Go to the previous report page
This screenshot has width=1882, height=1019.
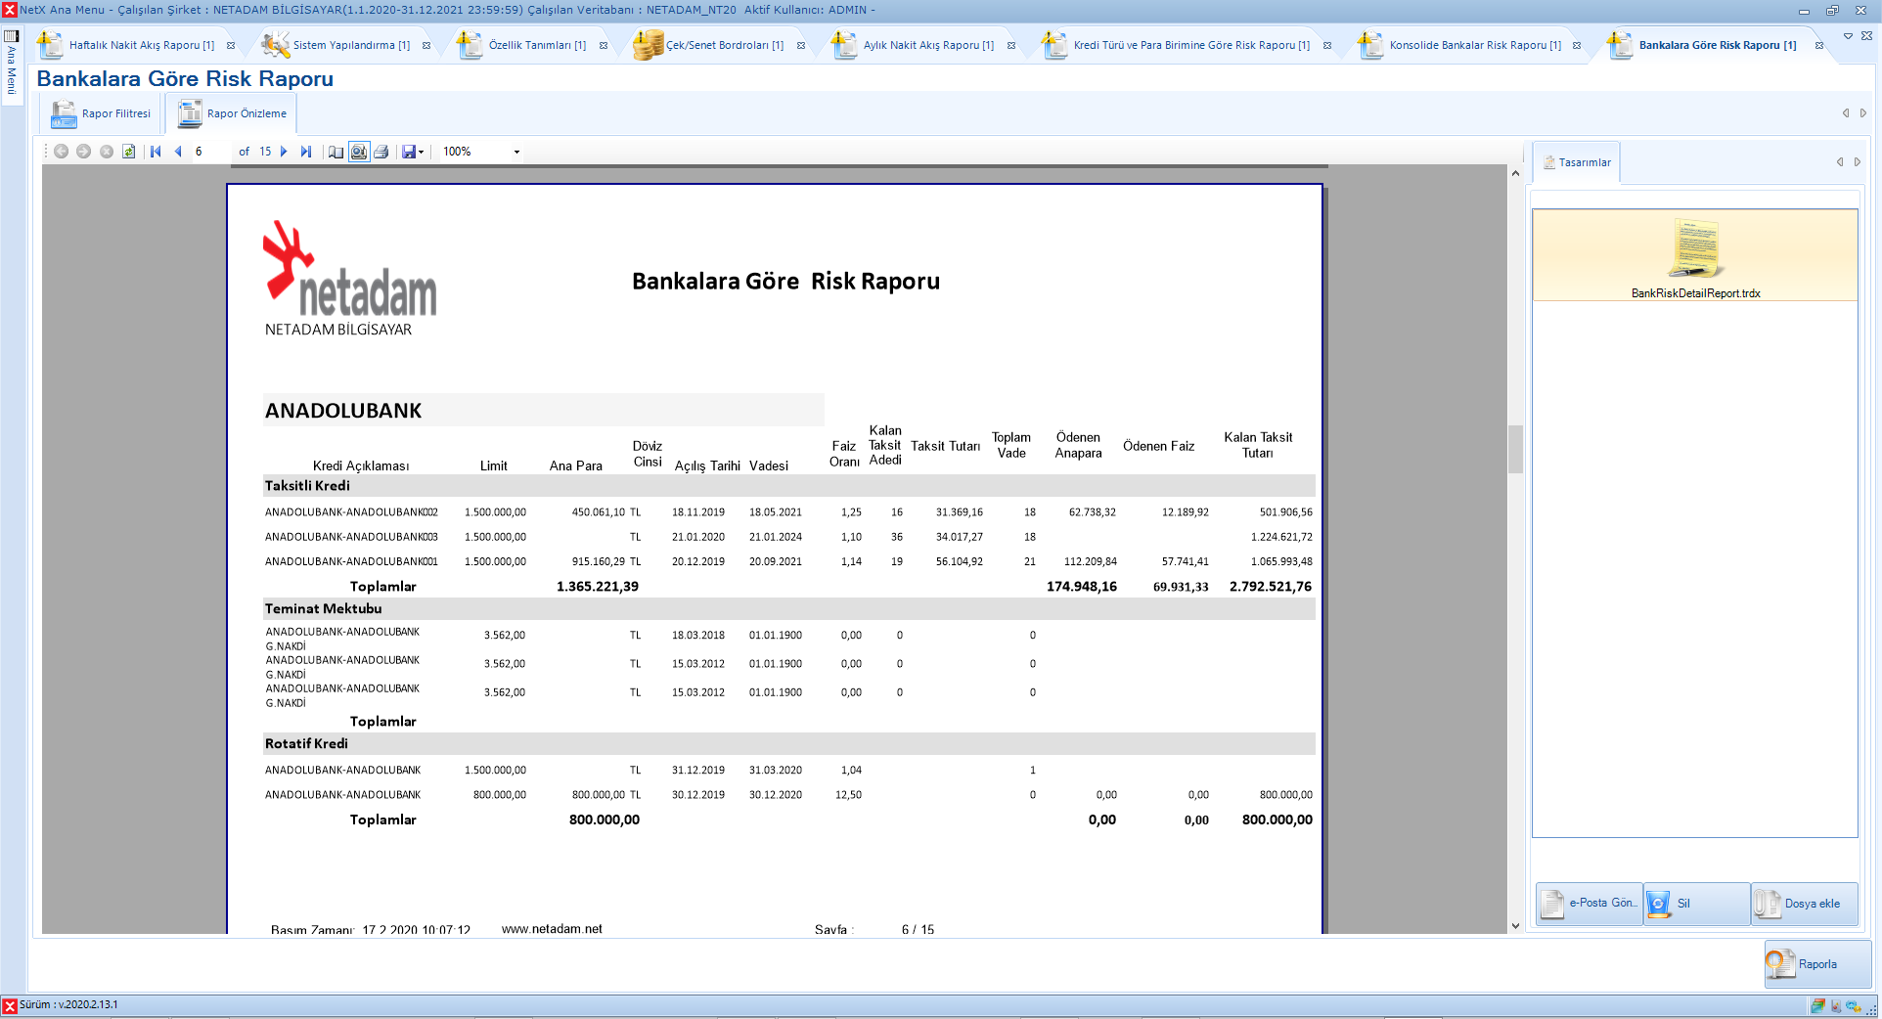(x=178, y=152)
